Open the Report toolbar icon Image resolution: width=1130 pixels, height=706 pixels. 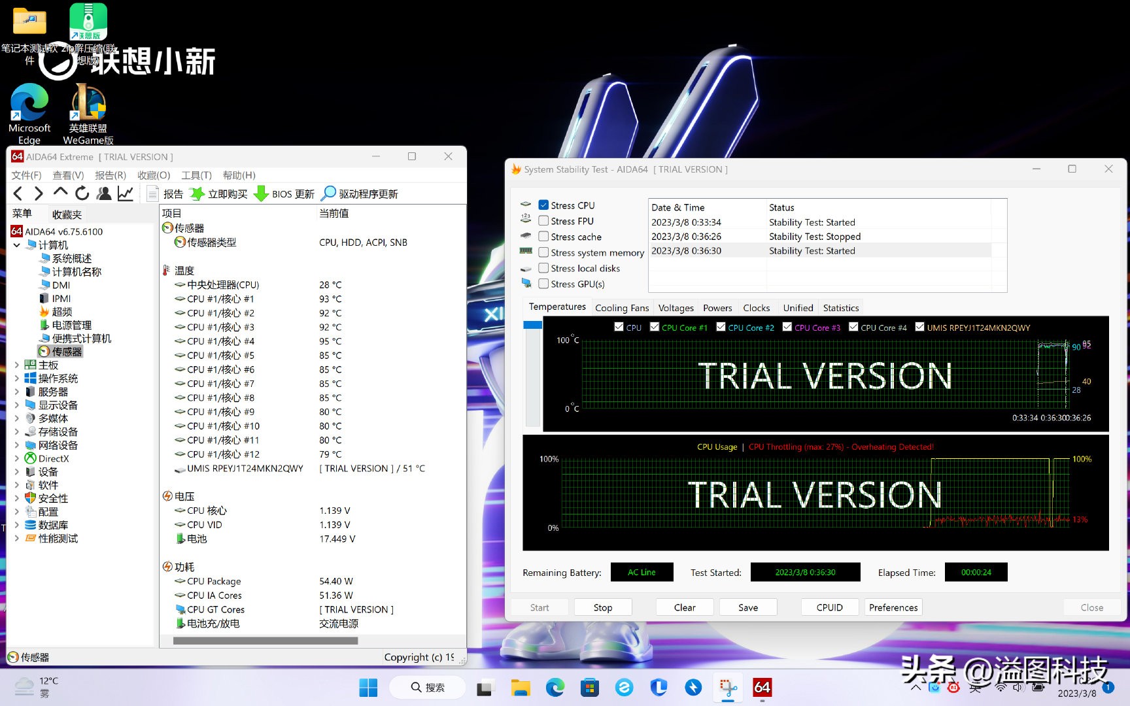point(153,194)
